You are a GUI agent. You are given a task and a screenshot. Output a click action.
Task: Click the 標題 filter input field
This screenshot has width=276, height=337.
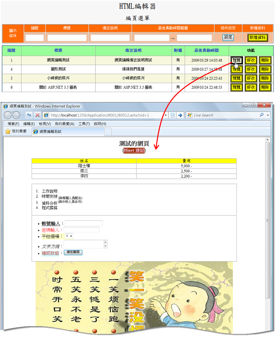(x=67, y=38)
